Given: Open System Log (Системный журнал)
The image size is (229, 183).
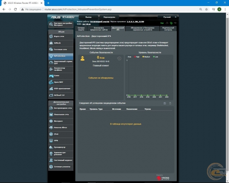Looking at the screenshot, I should (x=61, y=160).
